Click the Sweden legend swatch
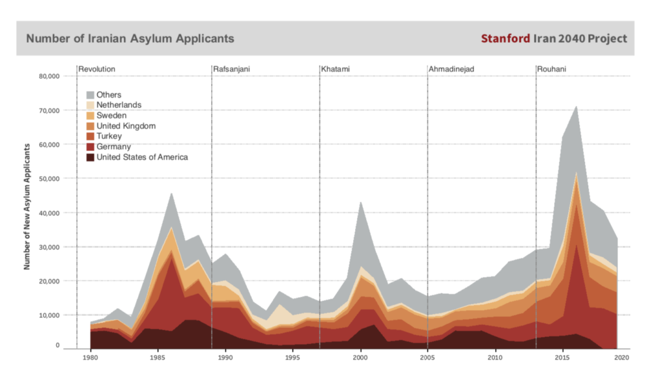This screenshot has width=667, height=370. coord(91,116)
